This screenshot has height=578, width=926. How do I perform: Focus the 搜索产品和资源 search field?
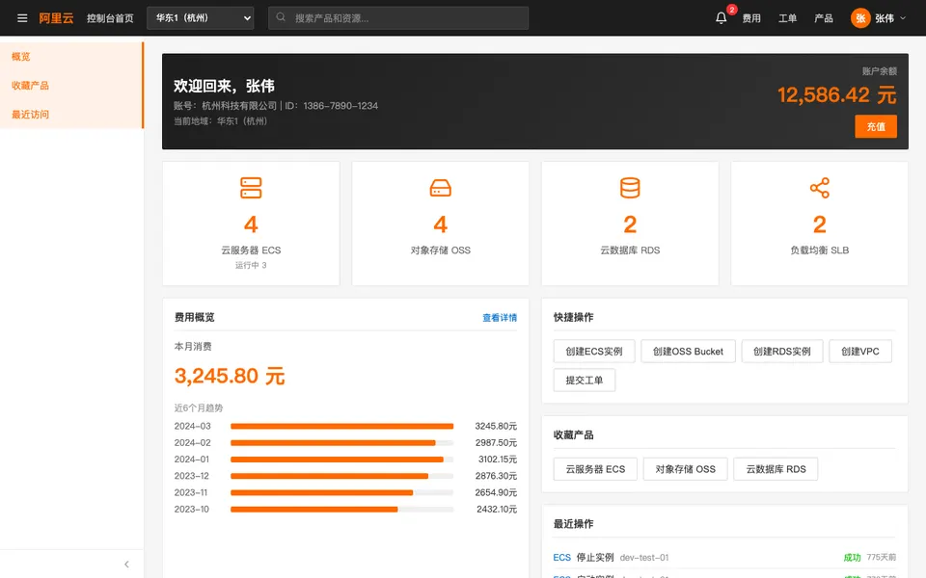coord(398,18)
